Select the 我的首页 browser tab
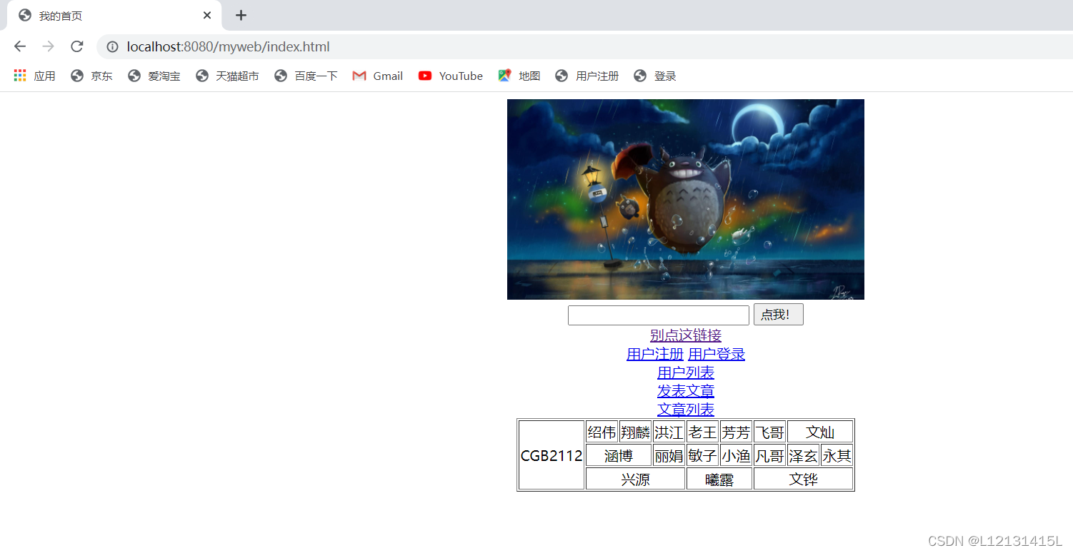1073x553 pixels. click(114, 16)
